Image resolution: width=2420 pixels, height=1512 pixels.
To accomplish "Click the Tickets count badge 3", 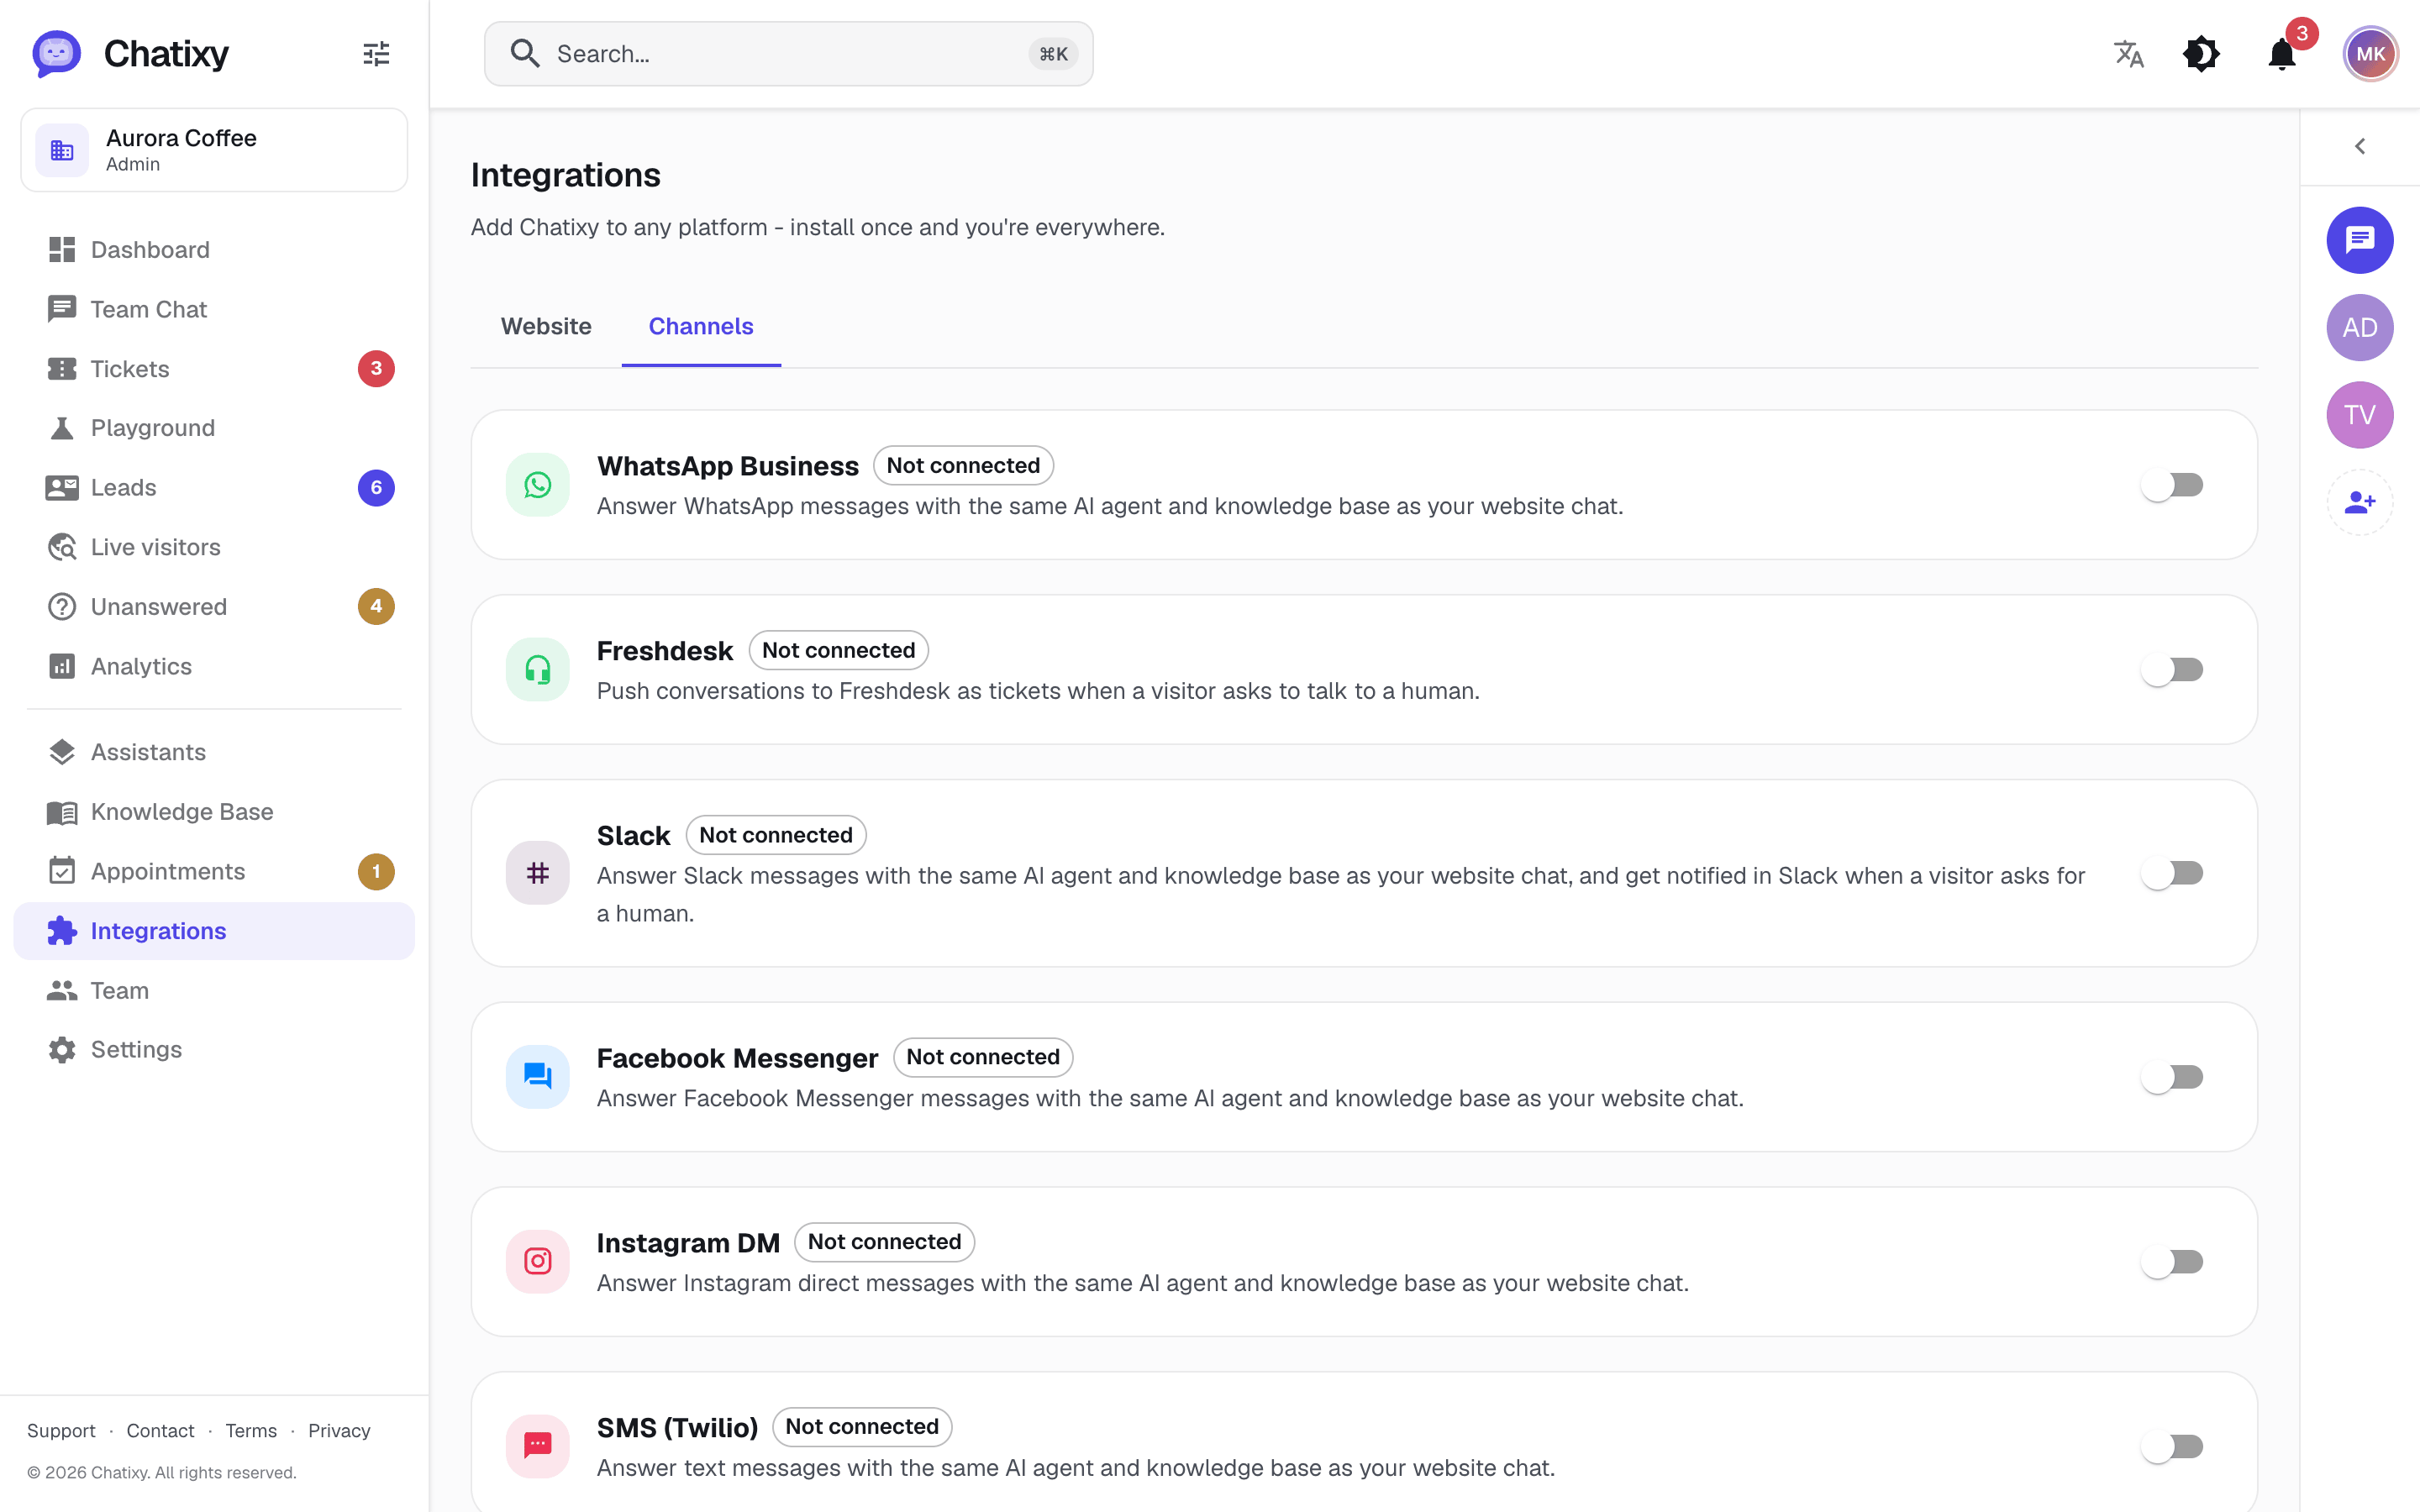I will 376,369.
